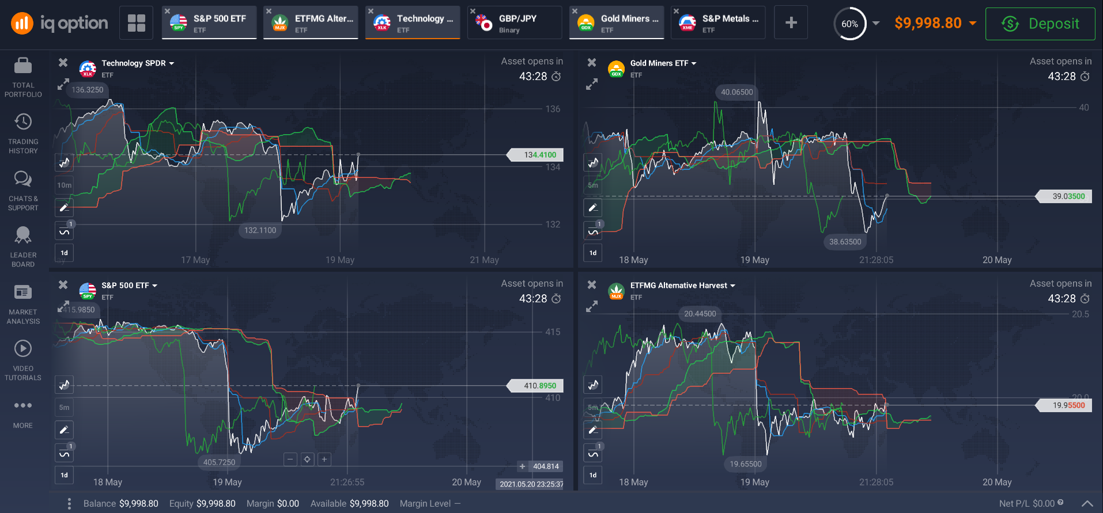
Task: Open ETFMG Alternative Harvest asset dropdown
Action: click(683, 286)
